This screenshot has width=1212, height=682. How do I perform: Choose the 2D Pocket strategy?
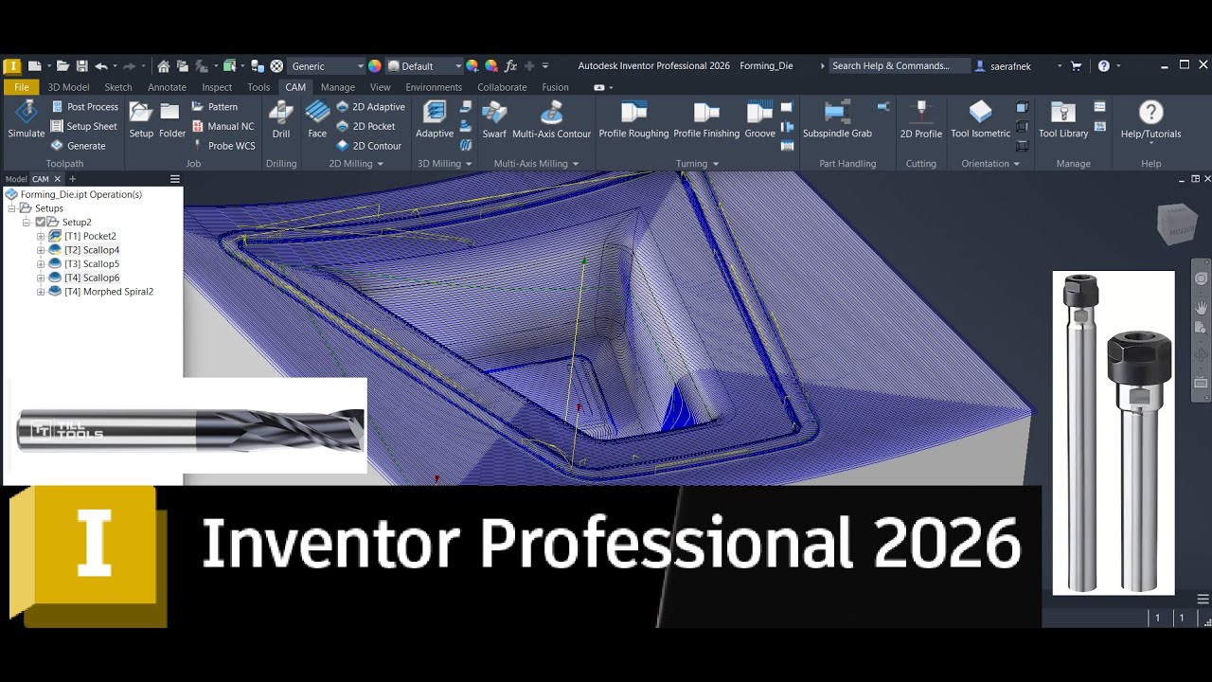[x=365, y=126]
